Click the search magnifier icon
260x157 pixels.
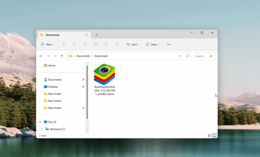211,56
